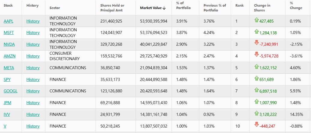Click the green up arrow in MSFT row
This screenshot has width=311, height=133.
(256, 32)
